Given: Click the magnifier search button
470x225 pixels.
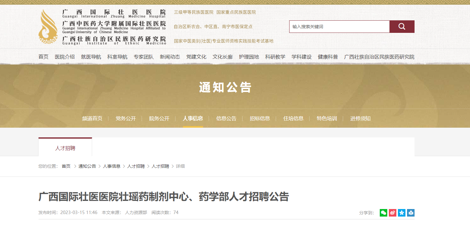Looking at the screenshot, I should point(402,27).
